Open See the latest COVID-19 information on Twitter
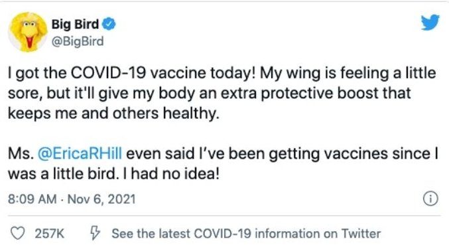 pos(246,233)
